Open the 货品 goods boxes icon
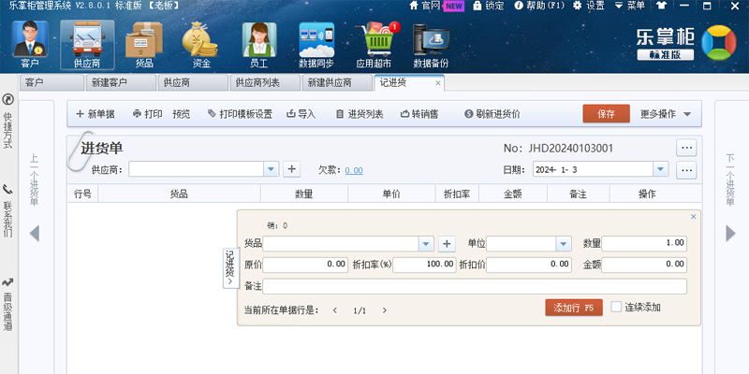Screen dimensions: 749x374 click(x=144, y=45)
